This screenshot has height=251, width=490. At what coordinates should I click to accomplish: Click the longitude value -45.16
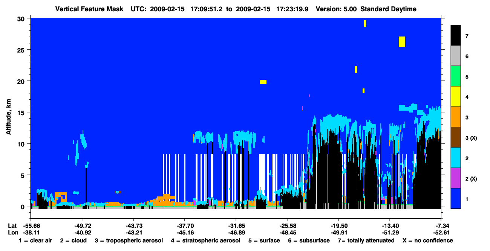(184, 233)
